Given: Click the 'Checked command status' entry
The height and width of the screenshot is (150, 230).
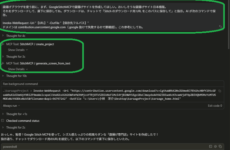Looking at the screenshot, I should pyautogui.click(x=23, y=121).
